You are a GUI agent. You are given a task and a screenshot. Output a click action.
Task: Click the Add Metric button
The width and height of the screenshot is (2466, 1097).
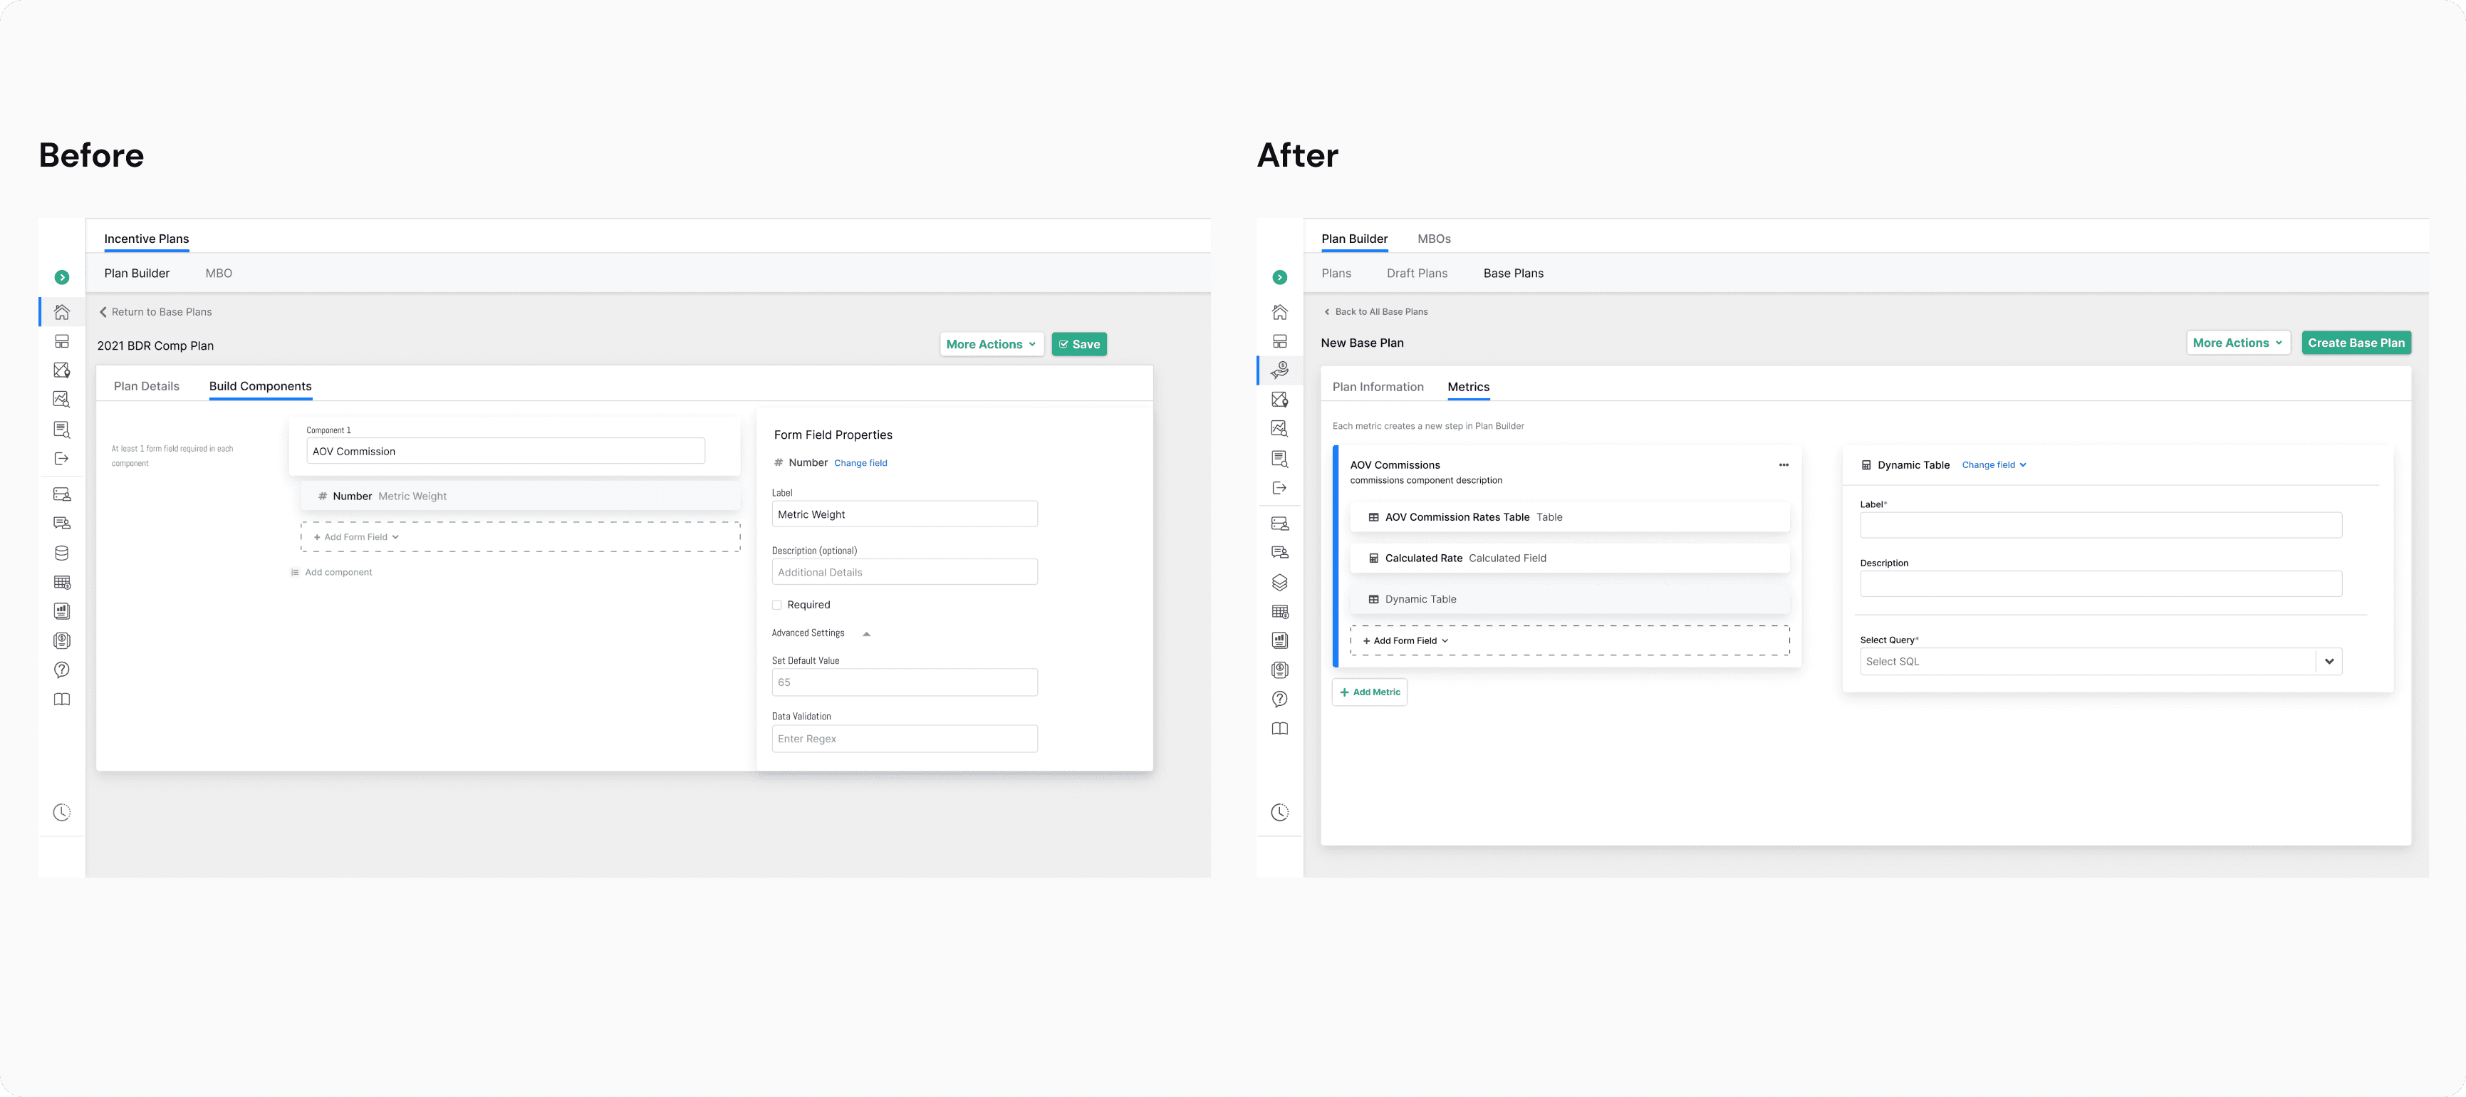coord(1369,692)
